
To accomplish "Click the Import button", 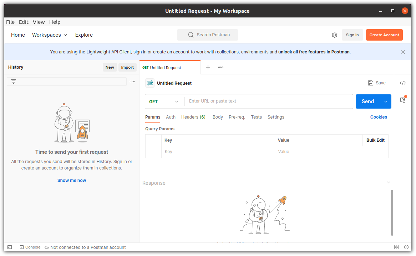I will click(x=127, y=67).
